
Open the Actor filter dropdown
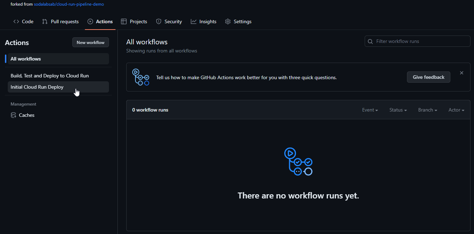(456, 110)
